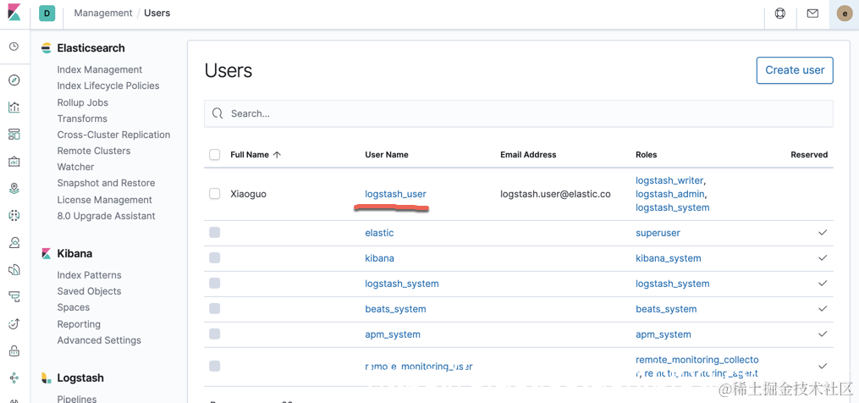Open the APM icon in sidebar
The height and width of the screenshot is (403, 859).
point(14,296)
